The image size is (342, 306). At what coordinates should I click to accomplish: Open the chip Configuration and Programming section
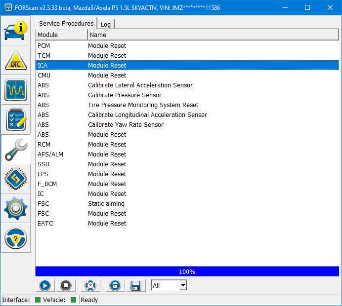pos(16,179)
